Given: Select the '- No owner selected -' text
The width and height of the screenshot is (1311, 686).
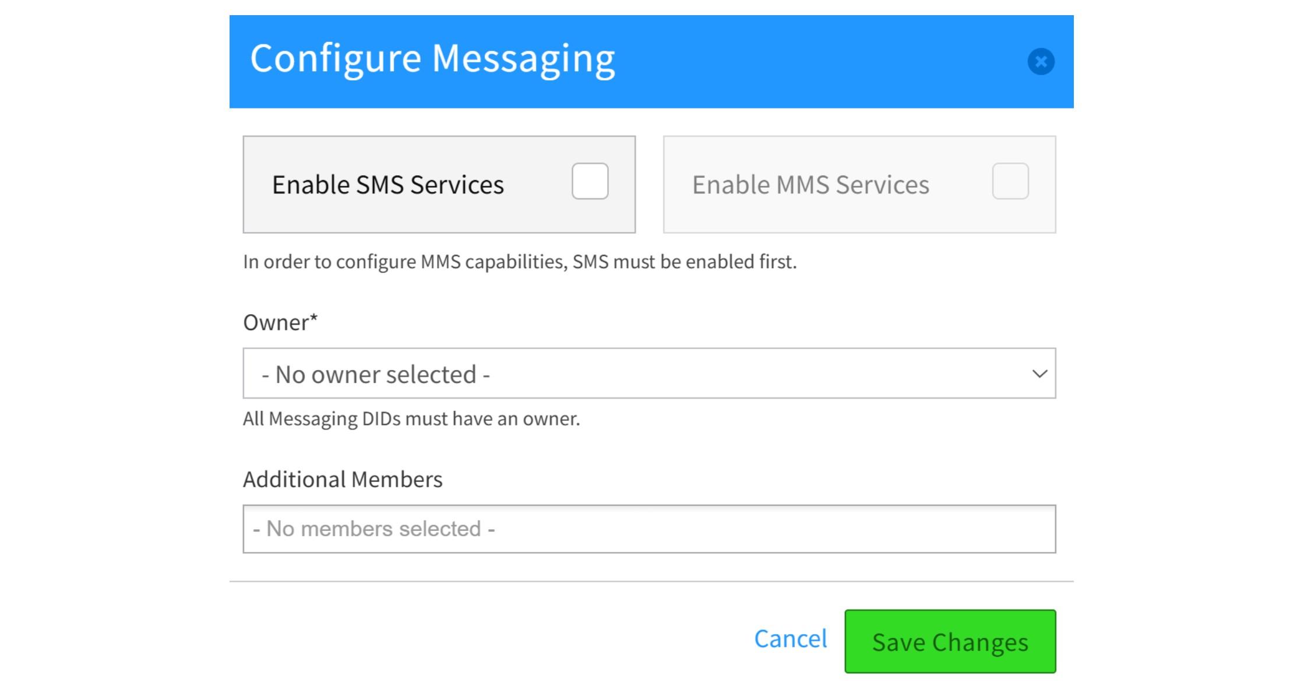Looking at the screenshot, I should coord(376,375).
